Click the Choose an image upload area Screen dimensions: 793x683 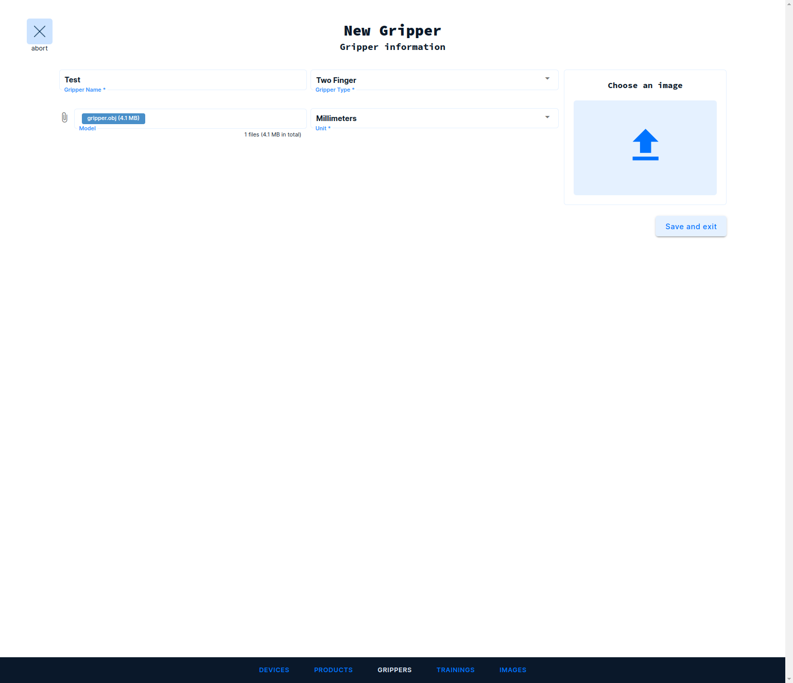click(x=645, y=148)
